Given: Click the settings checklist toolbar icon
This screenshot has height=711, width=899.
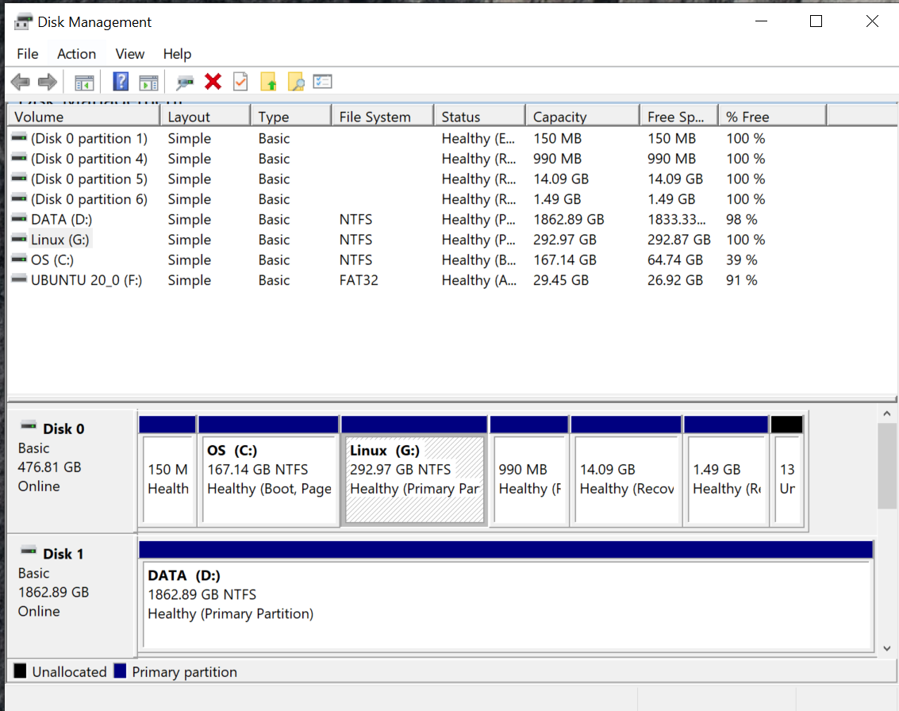Looking at the screenshot, I should pos(323,82).
